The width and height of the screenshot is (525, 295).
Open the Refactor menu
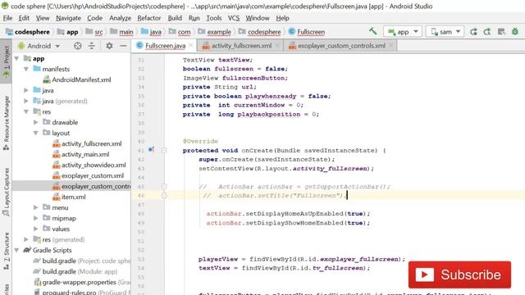click(149, 18)
